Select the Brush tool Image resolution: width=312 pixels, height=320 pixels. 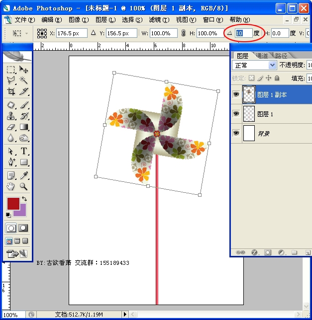[x=24, y=105]
